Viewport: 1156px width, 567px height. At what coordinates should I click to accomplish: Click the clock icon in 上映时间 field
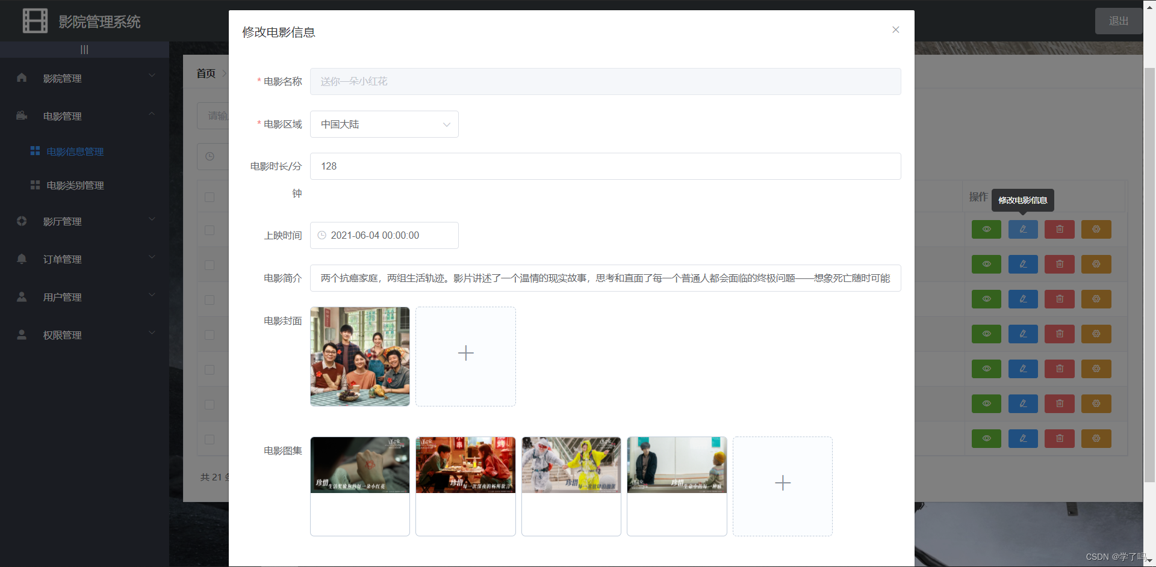click(x=322, y=235)
